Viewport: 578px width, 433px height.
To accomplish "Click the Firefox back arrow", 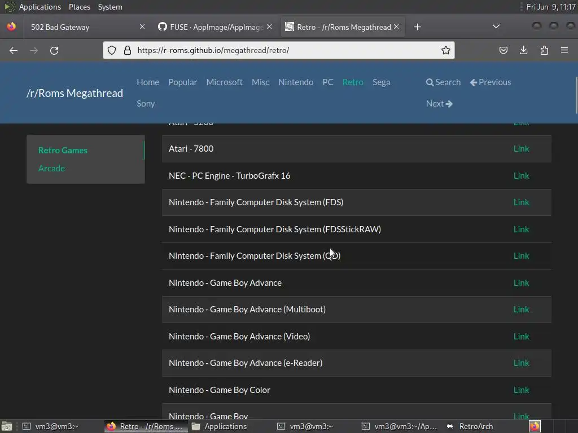I will pos(14,50).
